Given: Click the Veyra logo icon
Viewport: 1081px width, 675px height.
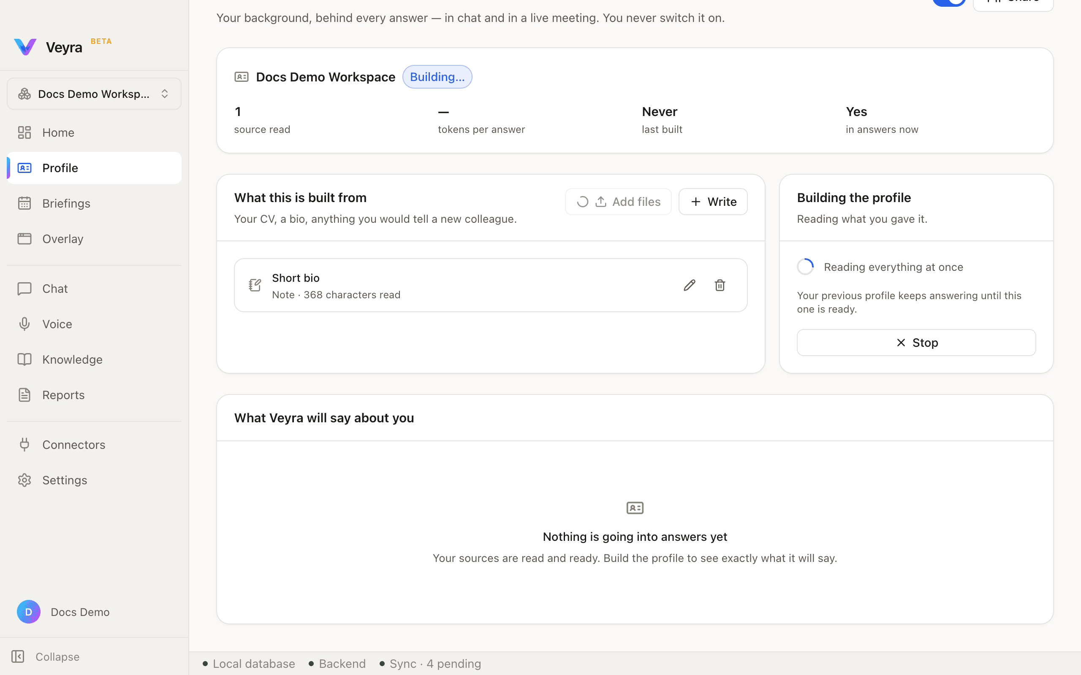Looking at the screenshot, I should pyautogui.click(x=25, y=47).
